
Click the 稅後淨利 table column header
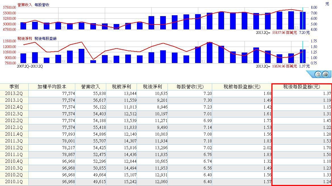click(153, 86)
